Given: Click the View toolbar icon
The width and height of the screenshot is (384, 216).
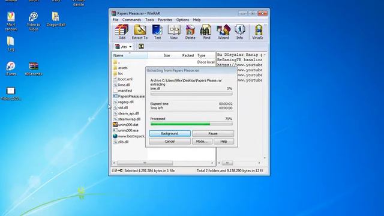Looking at the screenshot, I should pyautogui.click(x=174, y=32).
